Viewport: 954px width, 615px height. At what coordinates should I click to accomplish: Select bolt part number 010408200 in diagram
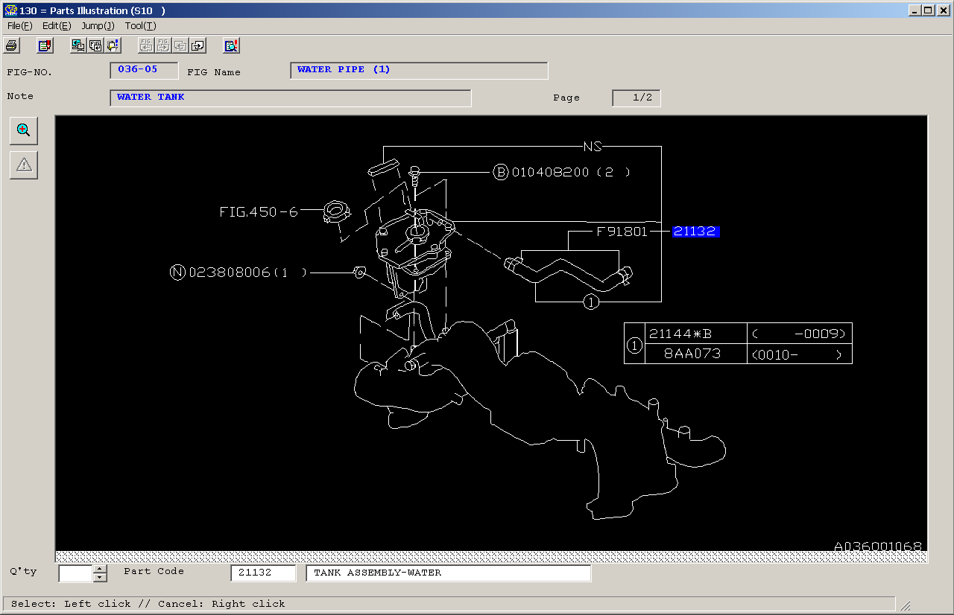pyautogui.click(x=550, y=172)
